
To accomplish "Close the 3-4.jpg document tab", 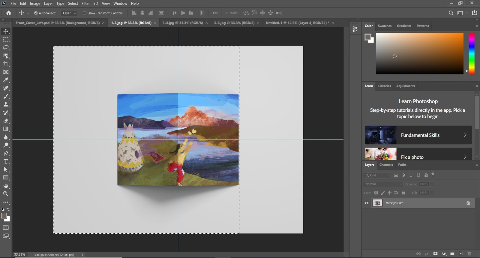I will coord(206,23).
